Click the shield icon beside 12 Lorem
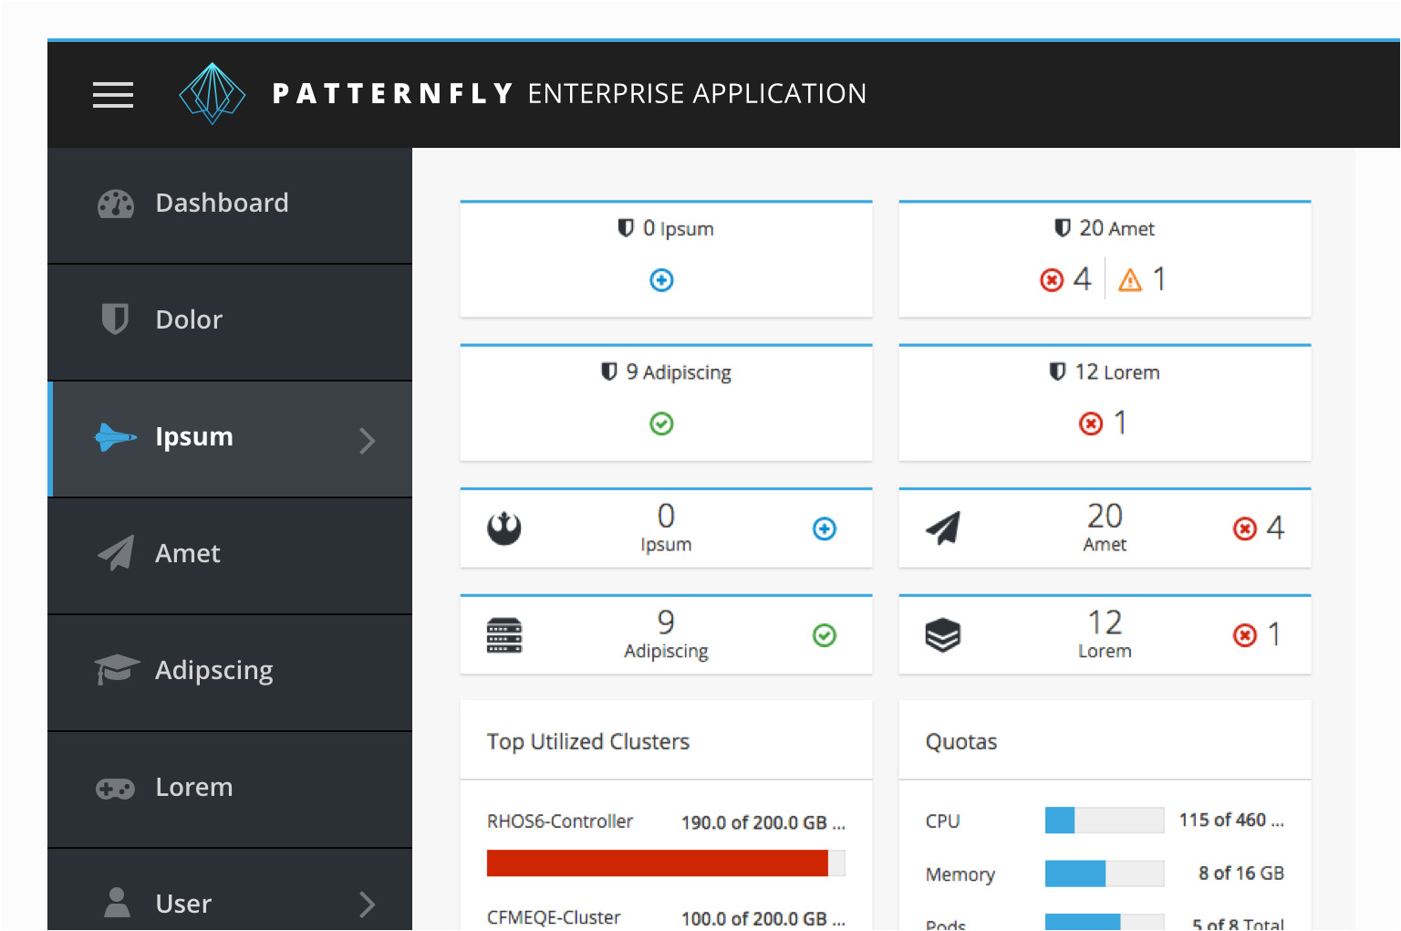The width and height of the screenshot is (1401, 931). (1057, 371)
